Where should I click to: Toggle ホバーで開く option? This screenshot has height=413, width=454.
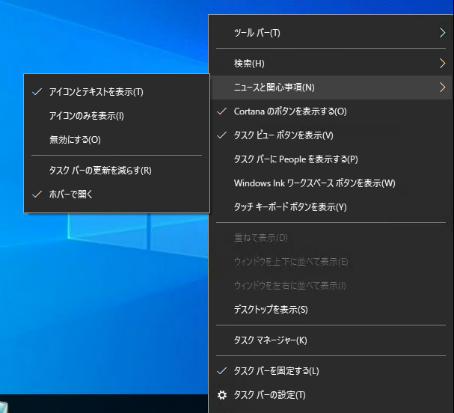point(117,195)
